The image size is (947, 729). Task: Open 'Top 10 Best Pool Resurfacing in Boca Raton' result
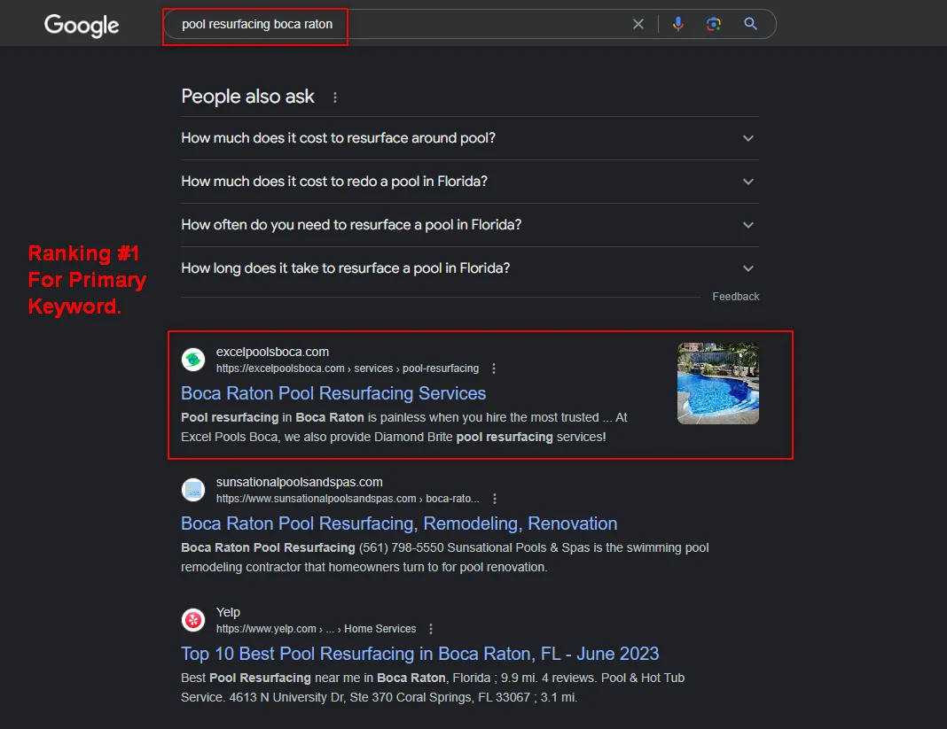tap(419, 655)
